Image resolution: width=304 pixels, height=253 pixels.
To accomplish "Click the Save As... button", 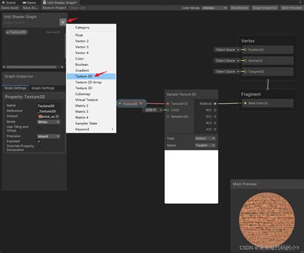I will point(30,8).
